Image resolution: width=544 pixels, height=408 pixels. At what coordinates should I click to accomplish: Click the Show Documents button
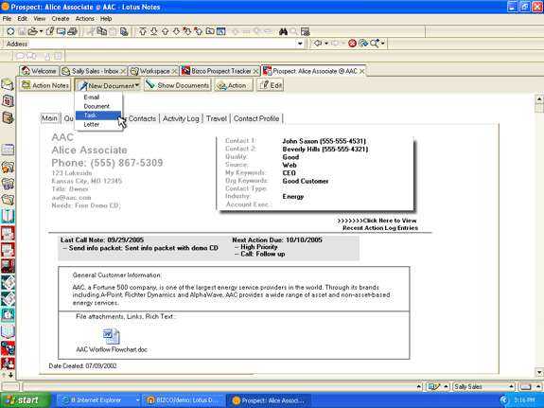click(177, 85)
